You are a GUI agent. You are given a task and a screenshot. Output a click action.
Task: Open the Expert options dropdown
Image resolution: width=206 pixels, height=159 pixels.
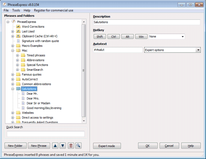pyautogui.click(x=172, y=50)
